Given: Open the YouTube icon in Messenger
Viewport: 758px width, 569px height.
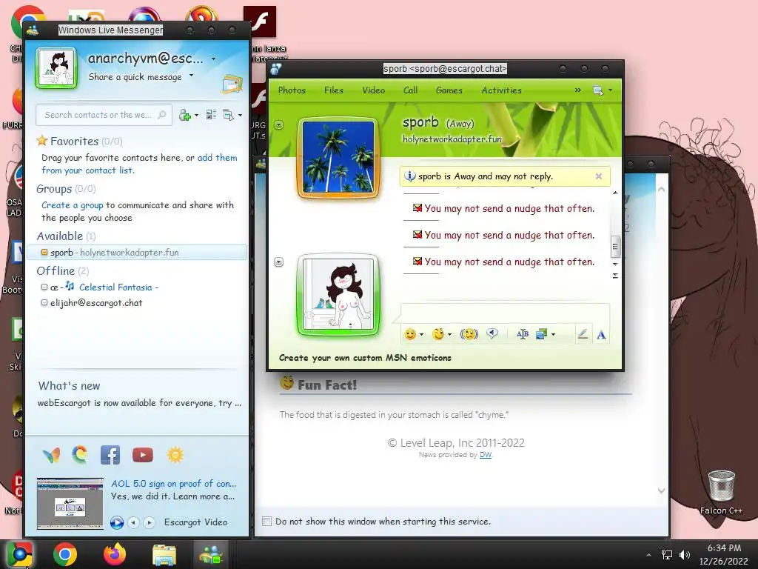Looking at the screenshot, I should pyautogui.click(x=143, y=455).
